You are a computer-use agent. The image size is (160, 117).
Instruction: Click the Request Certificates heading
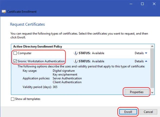[27, 24]
